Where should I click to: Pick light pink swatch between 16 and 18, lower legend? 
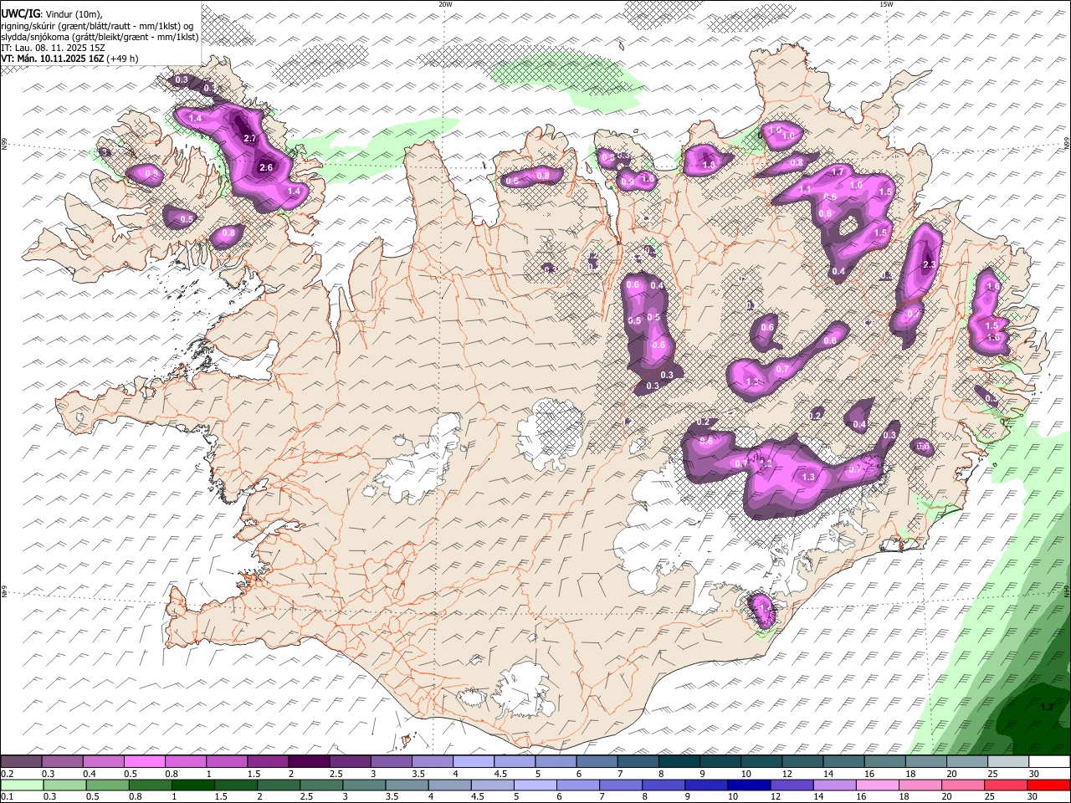(876, 785)
